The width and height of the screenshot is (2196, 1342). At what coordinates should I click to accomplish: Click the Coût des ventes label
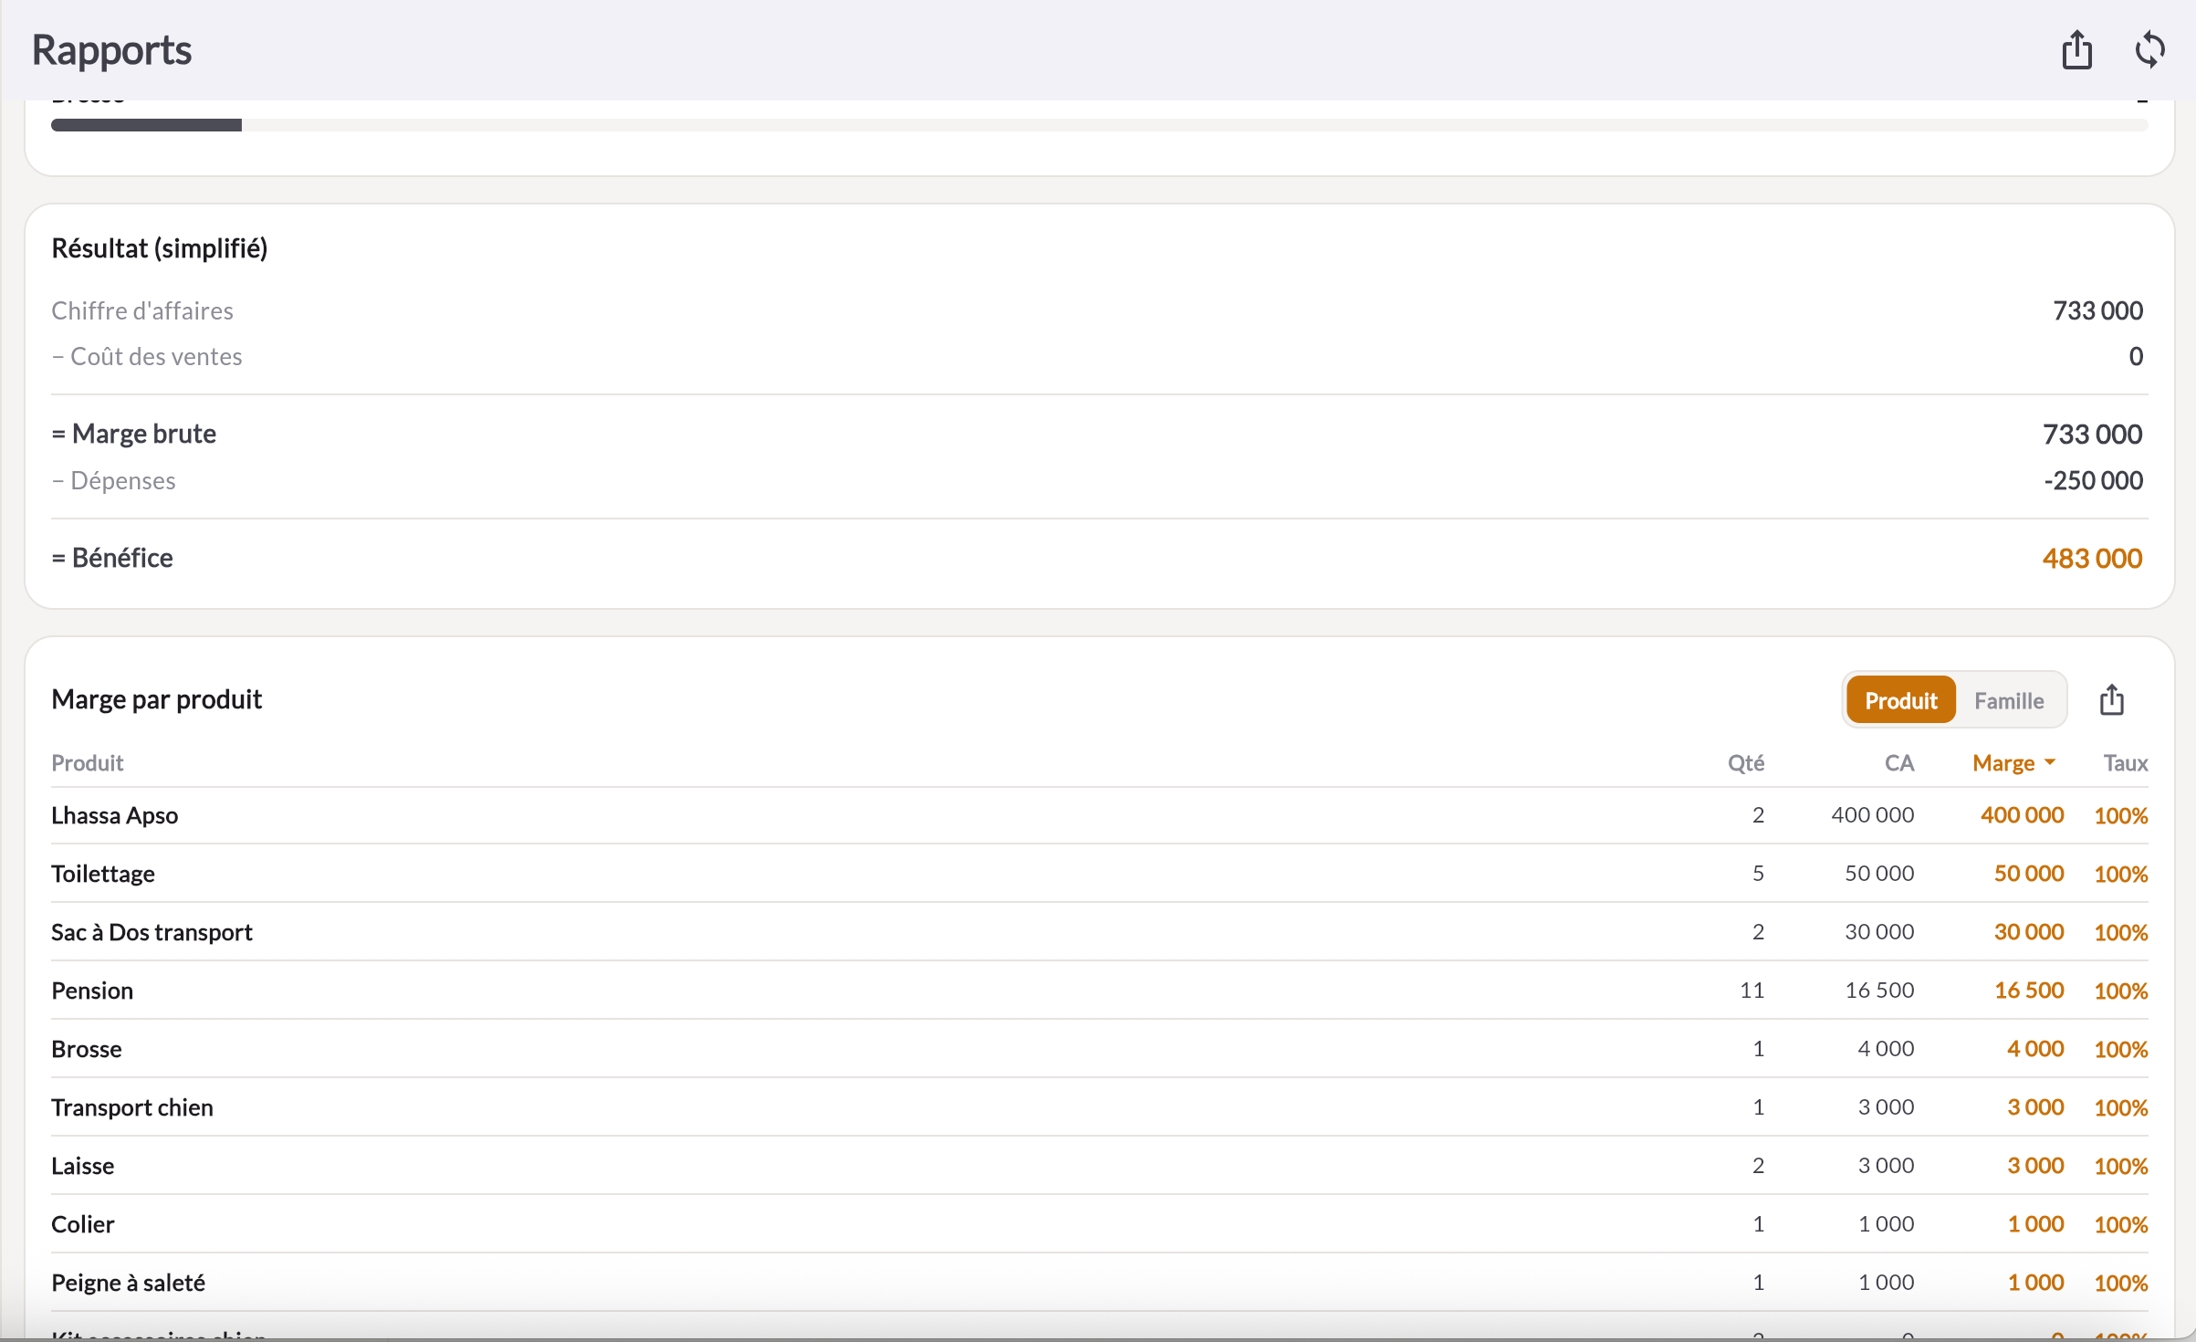(147, 356)
